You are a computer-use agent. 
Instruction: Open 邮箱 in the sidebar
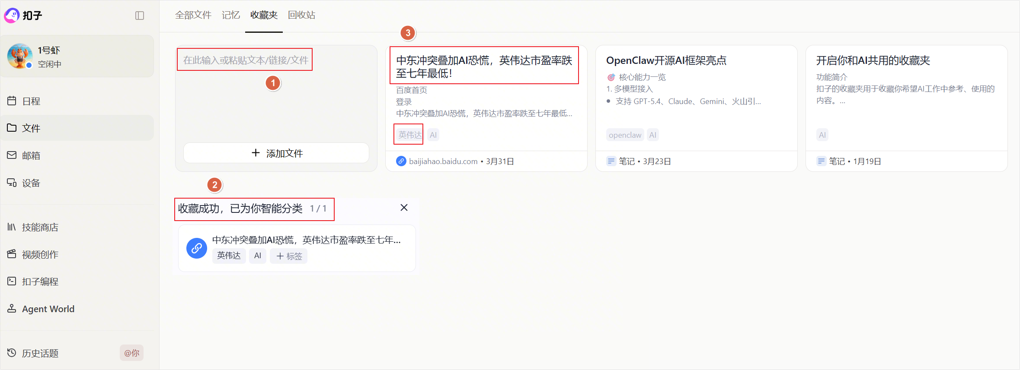77,155
